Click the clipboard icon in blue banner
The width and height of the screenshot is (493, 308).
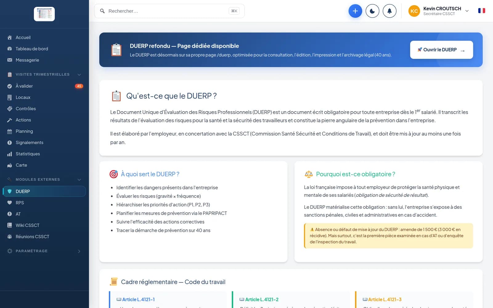pos(116,50)
